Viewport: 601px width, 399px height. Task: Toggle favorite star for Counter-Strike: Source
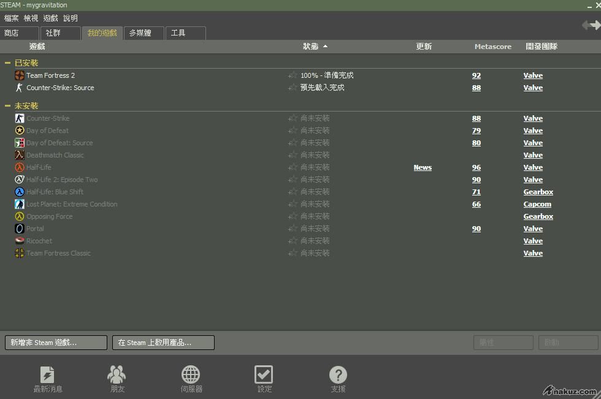[x=293, y=88]
